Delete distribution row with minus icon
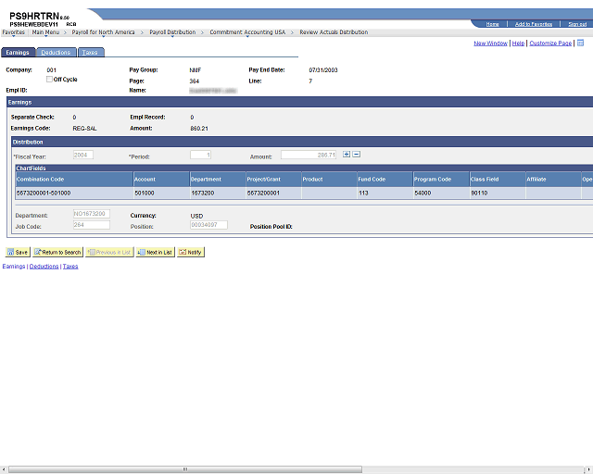The image size is (593, 474). click(x=356, y=155)
